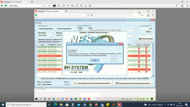Open remote notification center icon
190x107 pixels.
[152, 99]
